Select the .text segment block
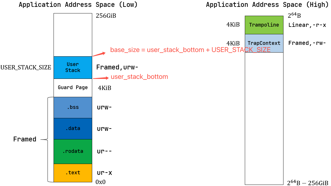331x186 pixels. point(72,173)
